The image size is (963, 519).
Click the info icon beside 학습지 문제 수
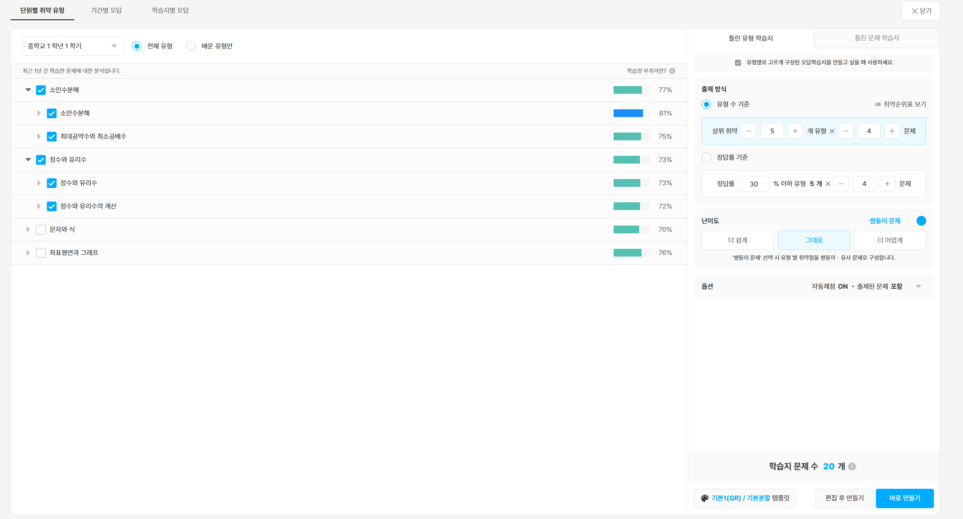pos(852,466)
